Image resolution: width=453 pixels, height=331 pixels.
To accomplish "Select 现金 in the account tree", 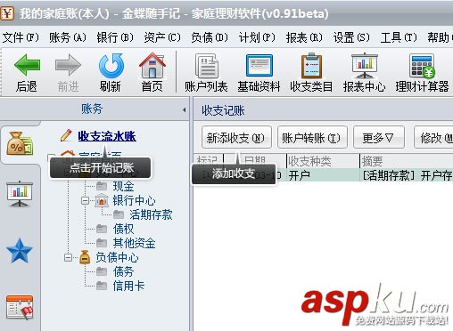I will (123, 186).
